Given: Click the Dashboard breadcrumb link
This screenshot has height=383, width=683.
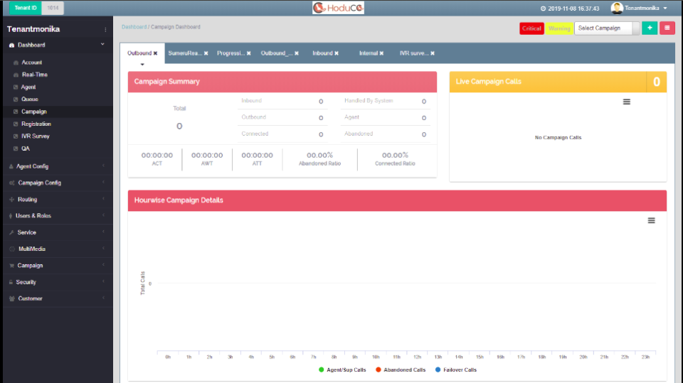Looking at the screenshot, I should point(134,27).
